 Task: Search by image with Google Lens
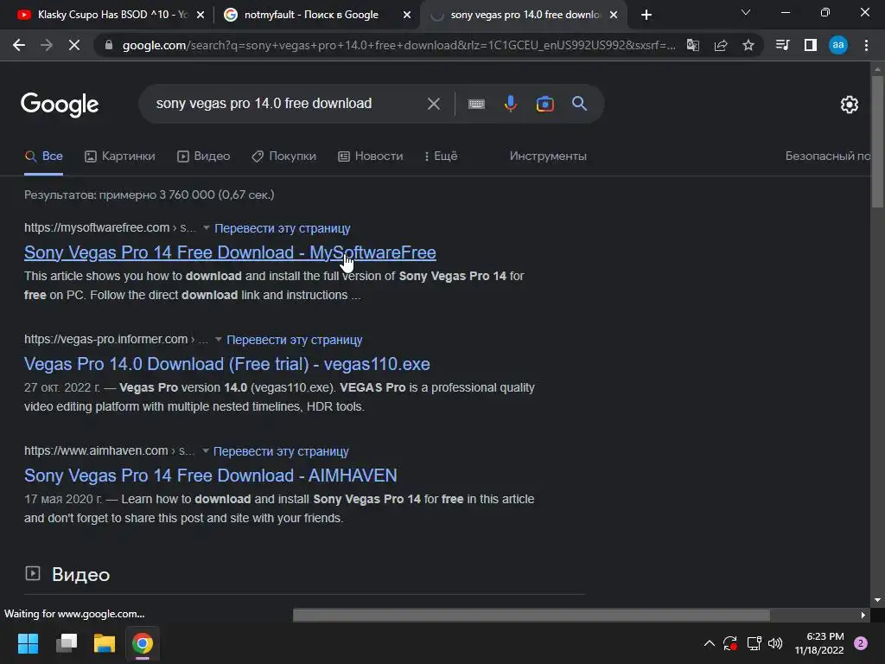[544, 104]
